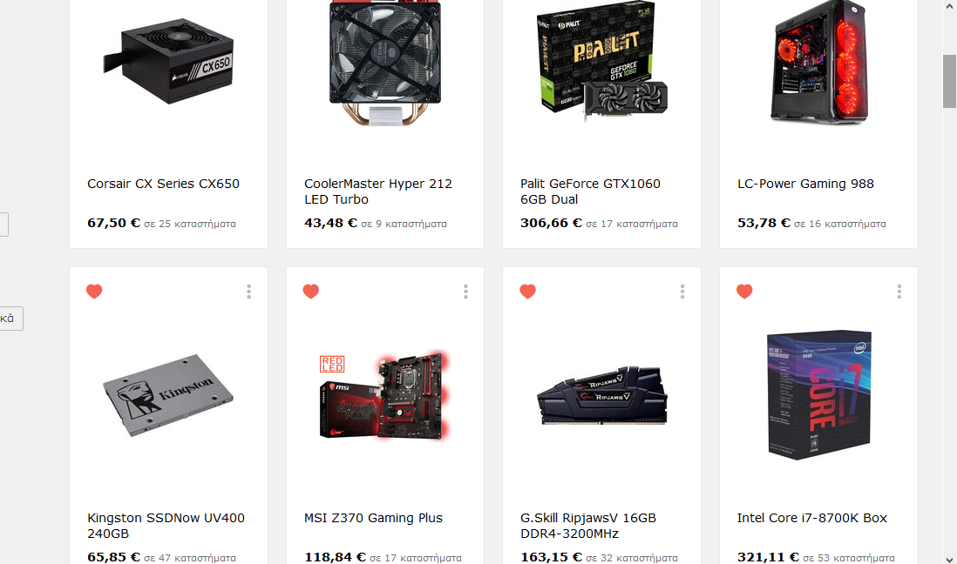
Task: Open three-dot menu on Intel Core i7 card
Action: [899, 292]
